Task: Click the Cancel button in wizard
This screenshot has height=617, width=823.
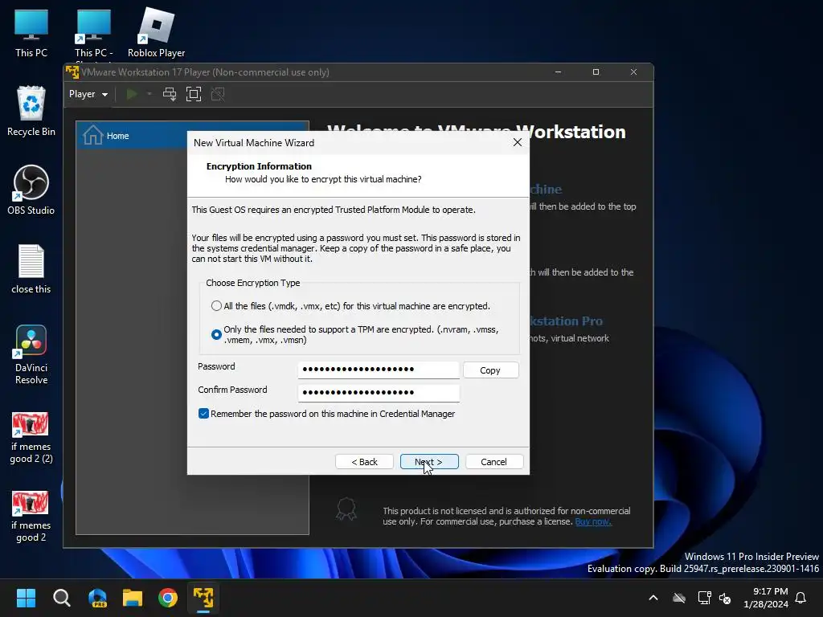Action: coord(494,462)
